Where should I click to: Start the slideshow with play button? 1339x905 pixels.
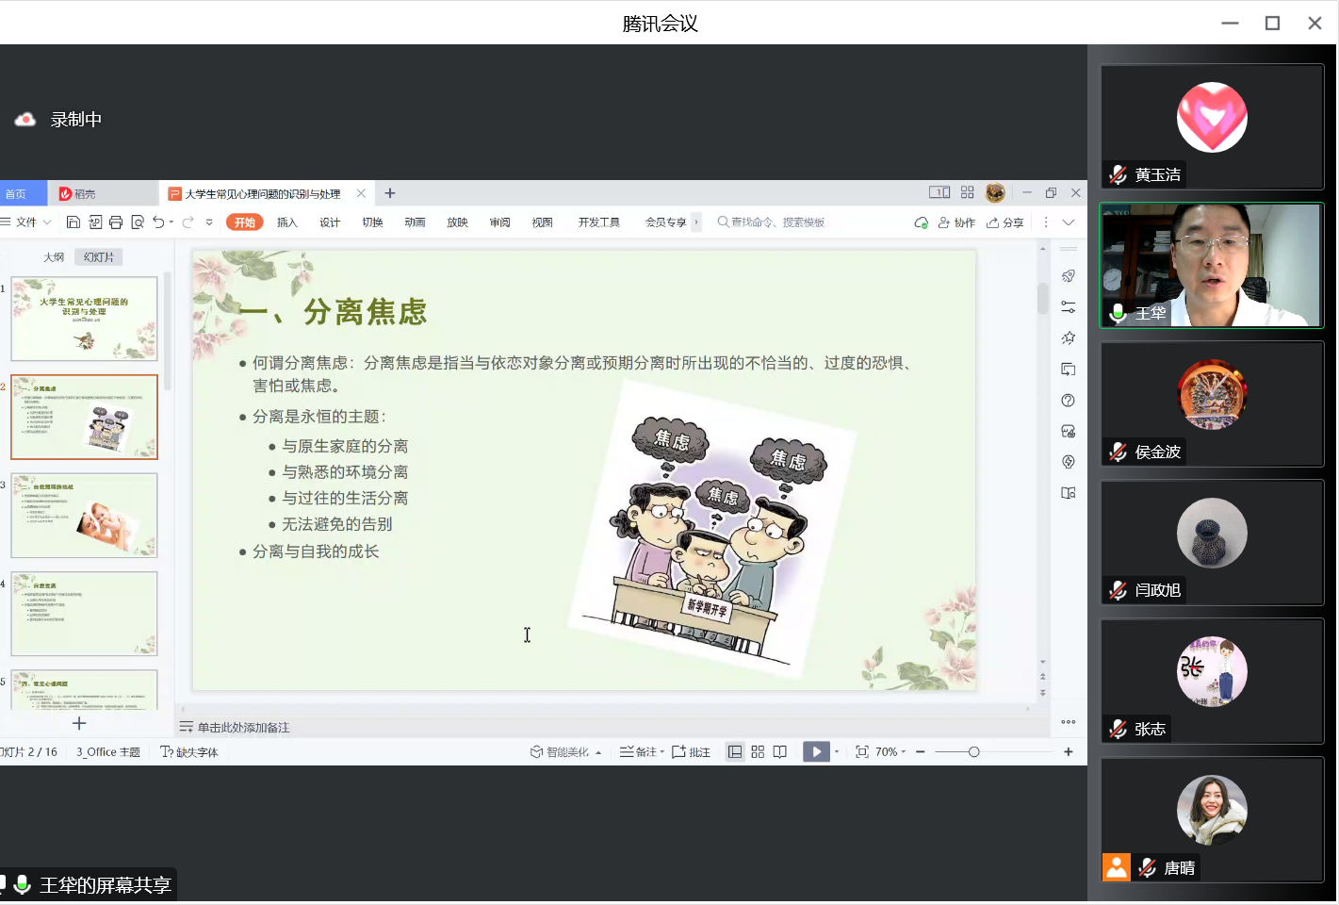[816, 751]
